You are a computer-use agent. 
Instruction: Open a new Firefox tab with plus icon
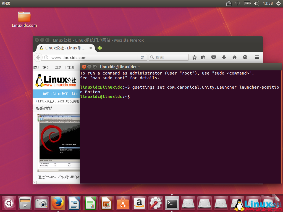click(x=99, y=48)
